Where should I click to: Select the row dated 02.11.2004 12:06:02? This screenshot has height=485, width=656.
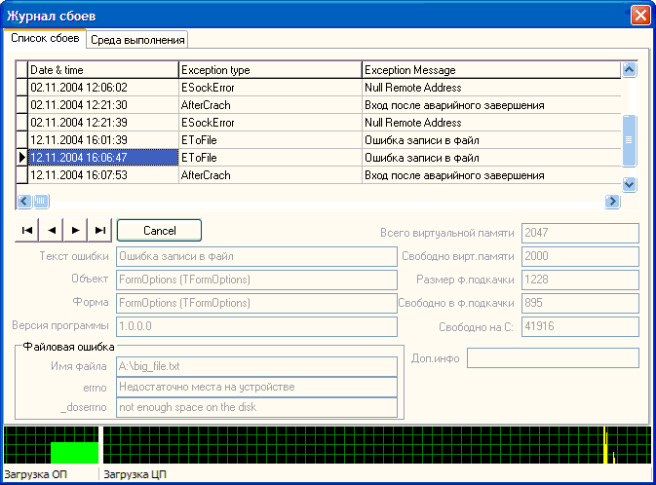102,88
